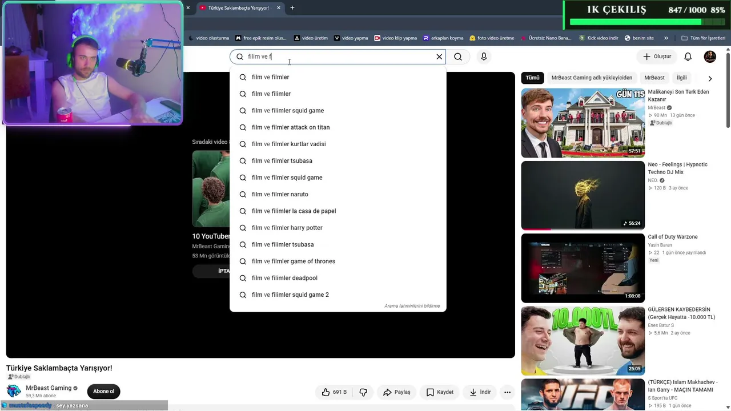731x411 pixels.
Task: Select the İlgili filter chip
Action: [x=682, y=78]
